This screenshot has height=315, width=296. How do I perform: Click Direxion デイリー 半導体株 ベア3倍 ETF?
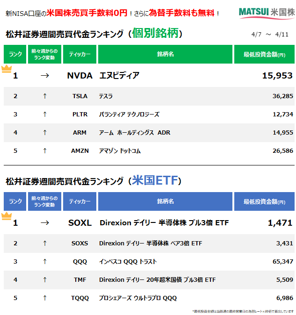pyautogui.click(x=151, y=243)
